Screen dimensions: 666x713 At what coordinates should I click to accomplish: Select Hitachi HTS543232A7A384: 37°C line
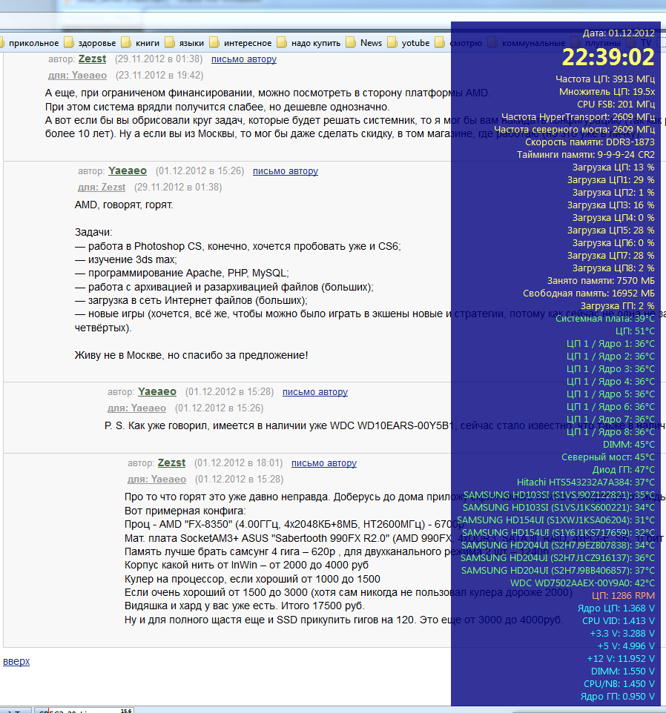[x=586, y=482]
